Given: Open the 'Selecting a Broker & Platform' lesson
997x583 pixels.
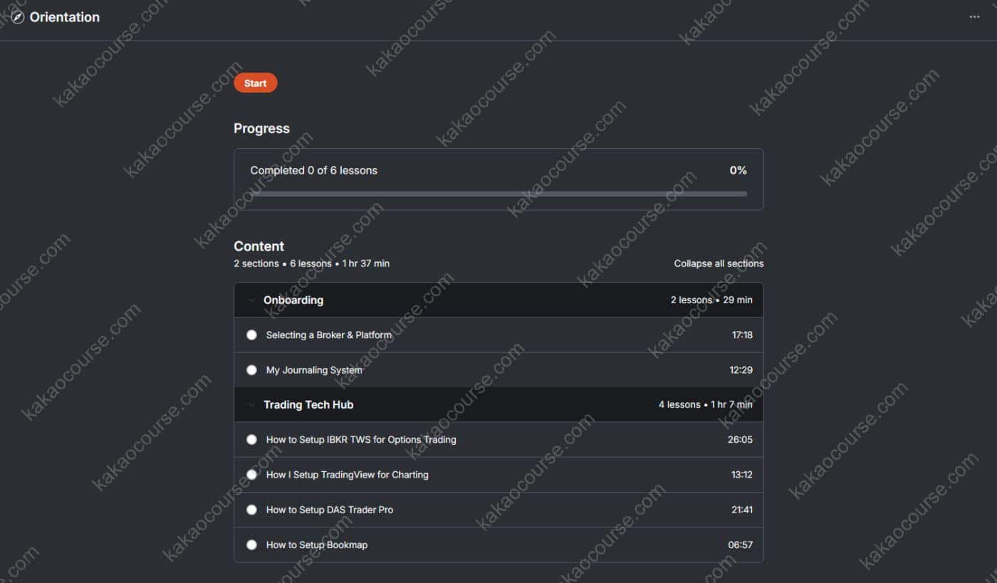Looking at the screenshot, I should point(328,335).
